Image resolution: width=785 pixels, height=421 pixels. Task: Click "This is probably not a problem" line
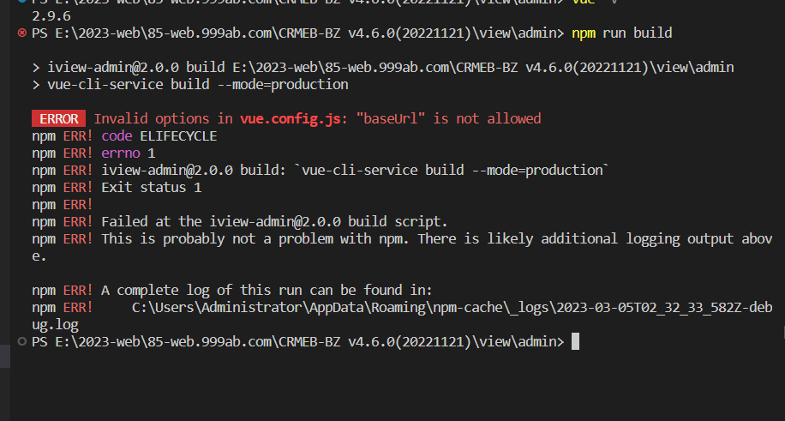(402, 247)
